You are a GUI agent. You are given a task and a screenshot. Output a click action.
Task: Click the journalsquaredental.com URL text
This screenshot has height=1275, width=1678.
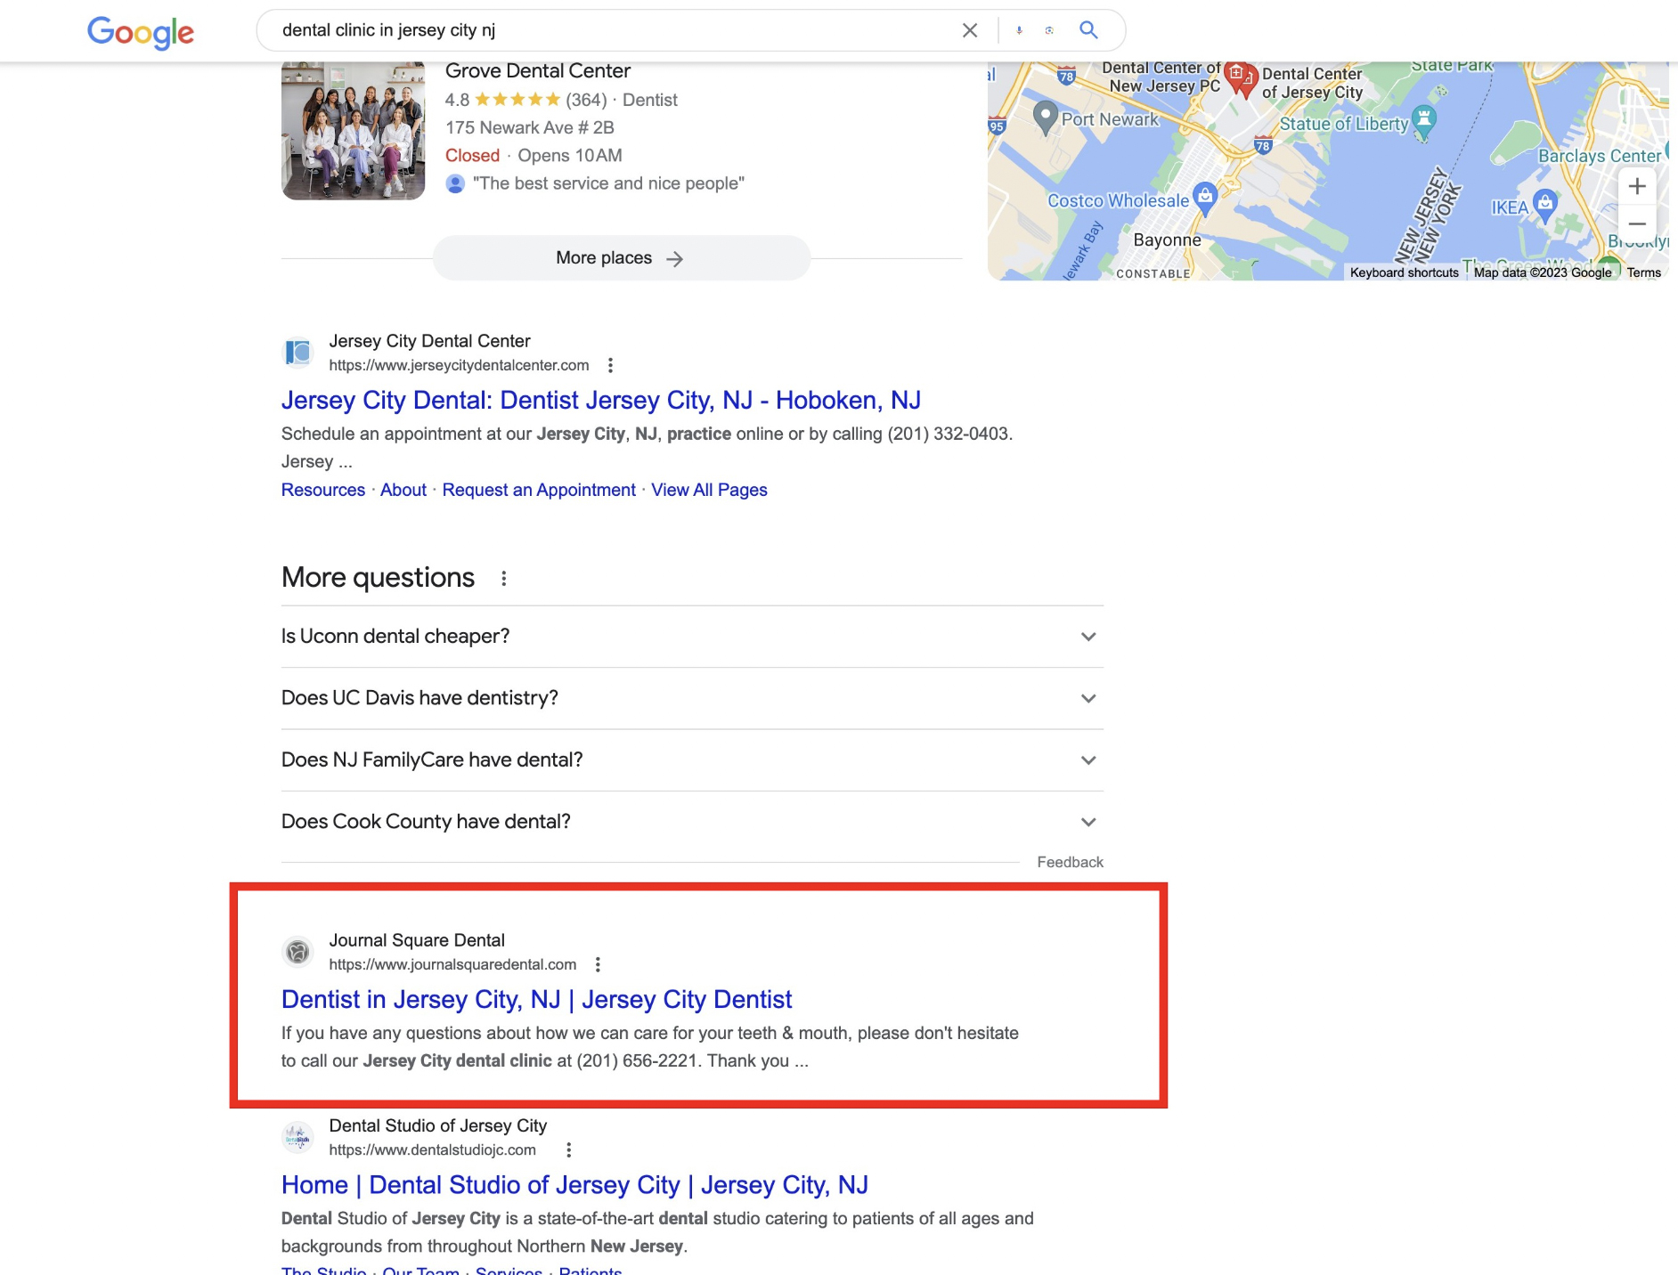click(452, 964)
